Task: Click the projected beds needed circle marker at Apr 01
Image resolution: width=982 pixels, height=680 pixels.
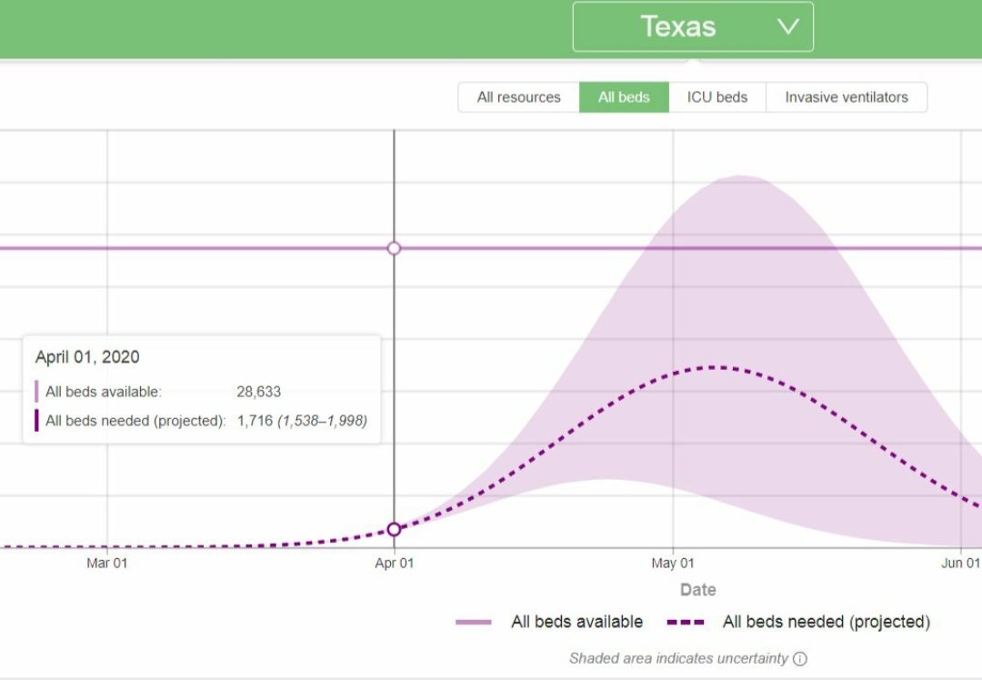Action: [394, 529]
